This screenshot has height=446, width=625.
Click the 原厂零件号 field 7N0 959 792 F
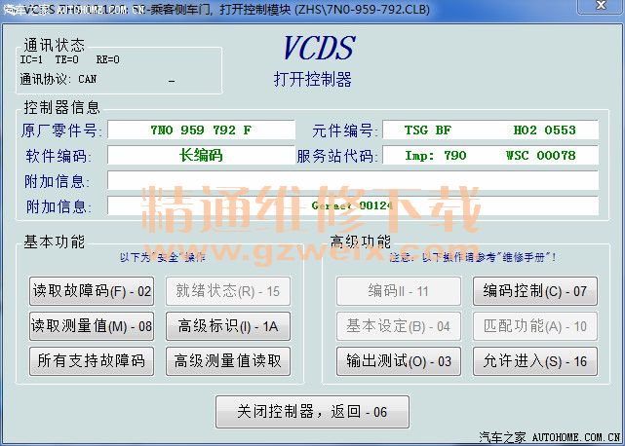tap(201, 130)
